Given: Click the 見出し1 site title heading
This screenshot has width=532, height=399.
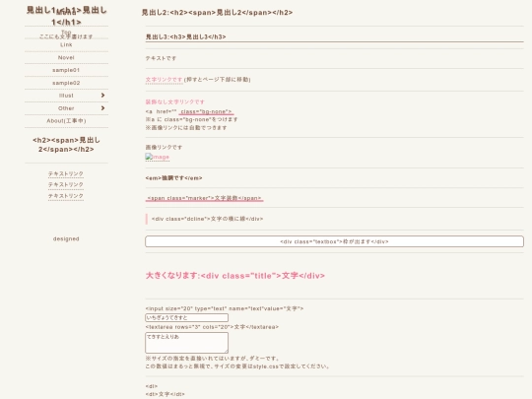Looking at the screenshot, I should coord(67,16).
